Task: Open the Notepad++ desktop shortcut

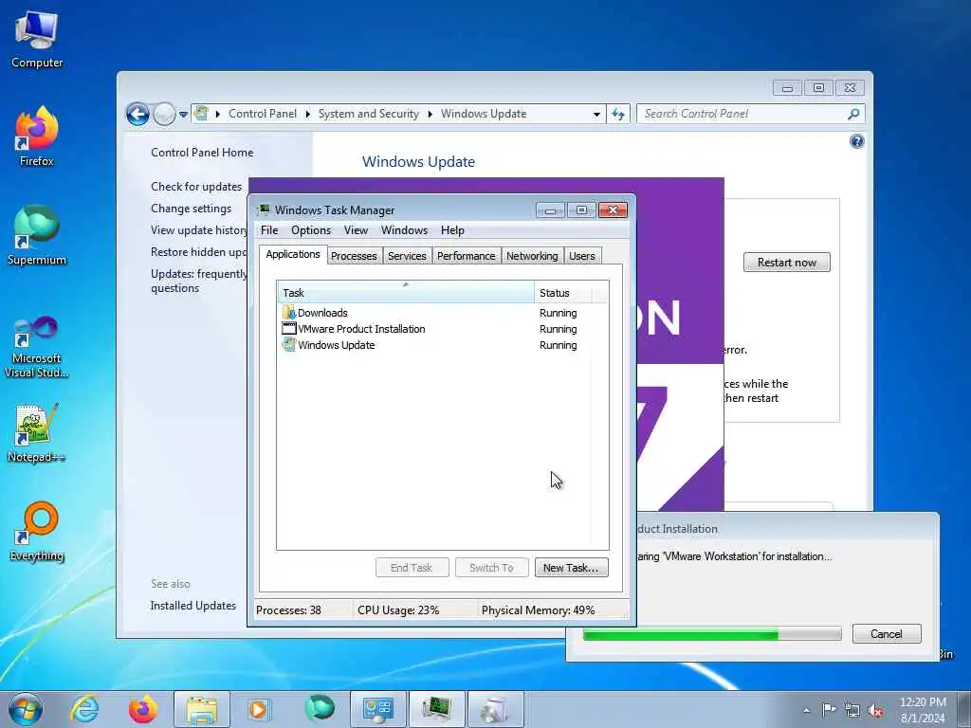Action: click(37, 432)
